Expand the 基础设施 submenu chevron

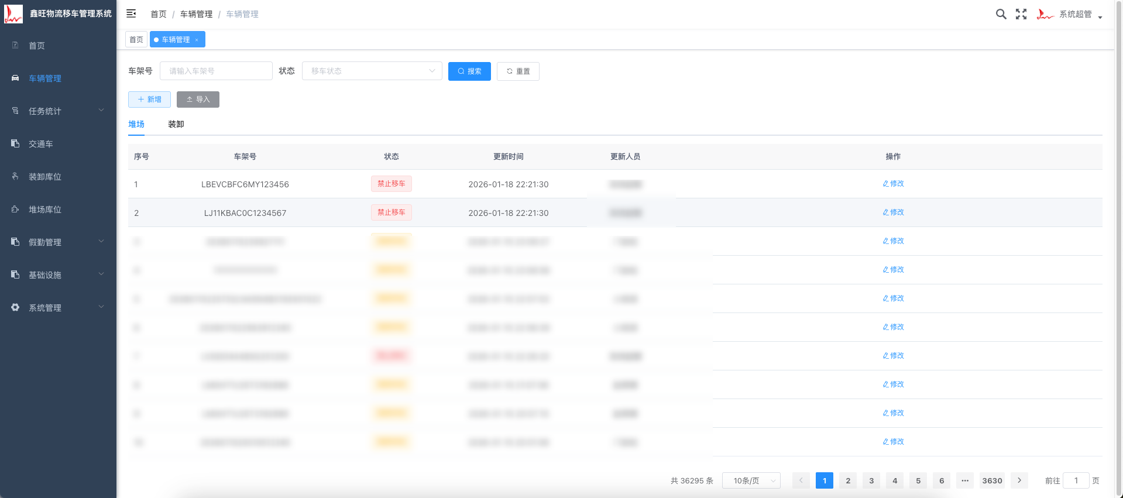[x=101, y=274]
